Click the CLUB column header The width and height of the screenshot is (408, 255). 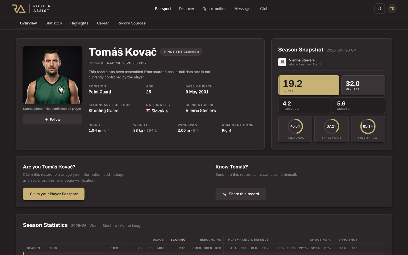[x=53, y=248]
